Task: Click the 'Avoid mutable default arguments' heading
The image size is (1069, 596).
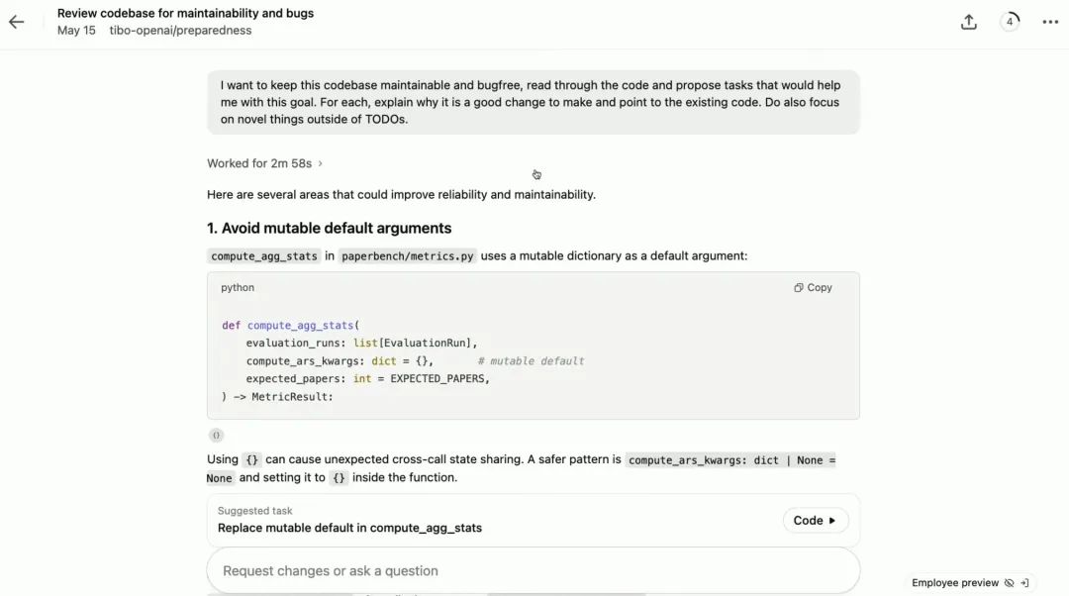Action: 329,228
